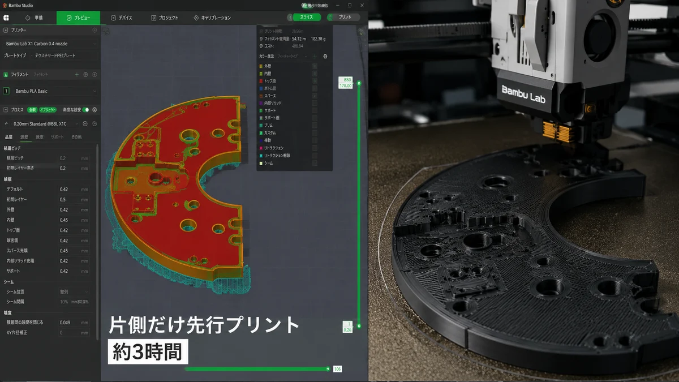Open the キャリブレーション (Calibration) tab
Screen dimensions: 679x382
pyautogui.click(x=212, y=18)
